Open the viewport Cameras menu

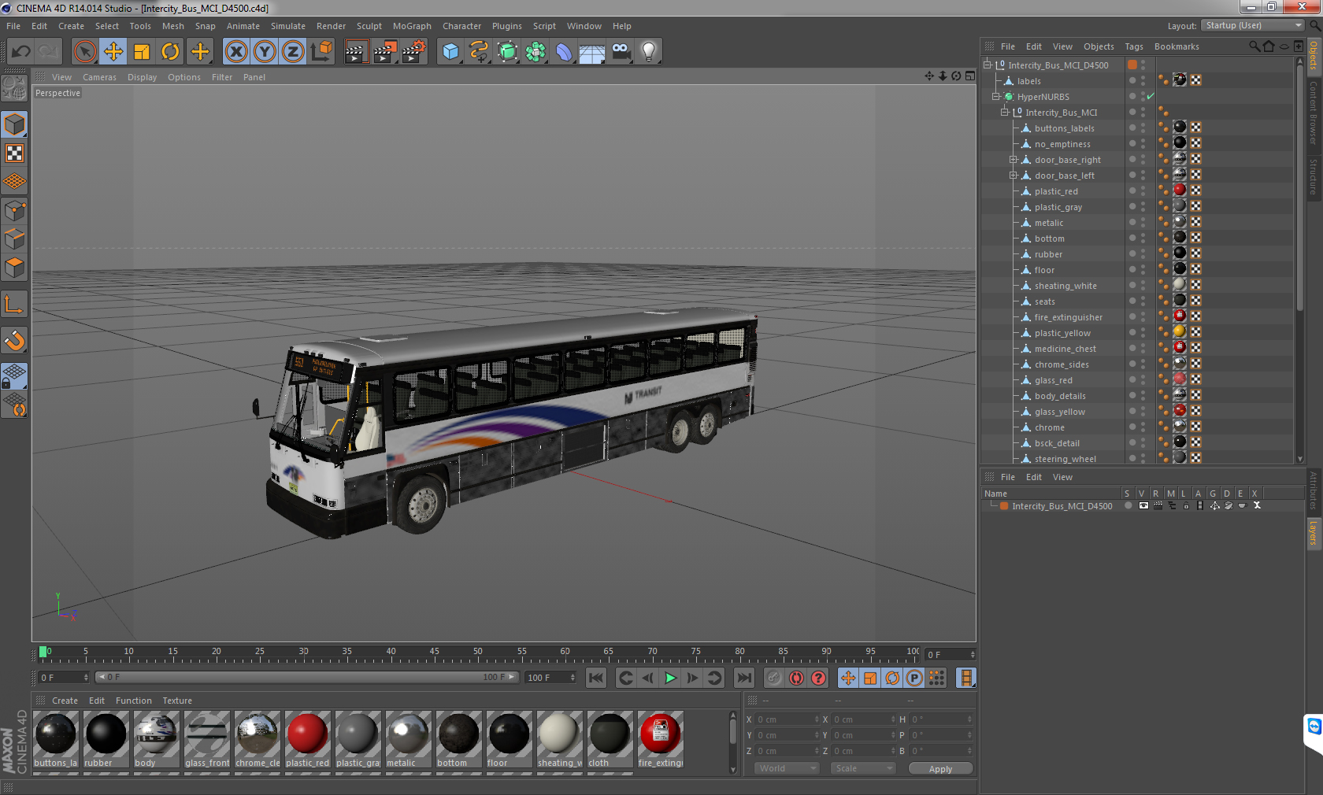[99, 77]
